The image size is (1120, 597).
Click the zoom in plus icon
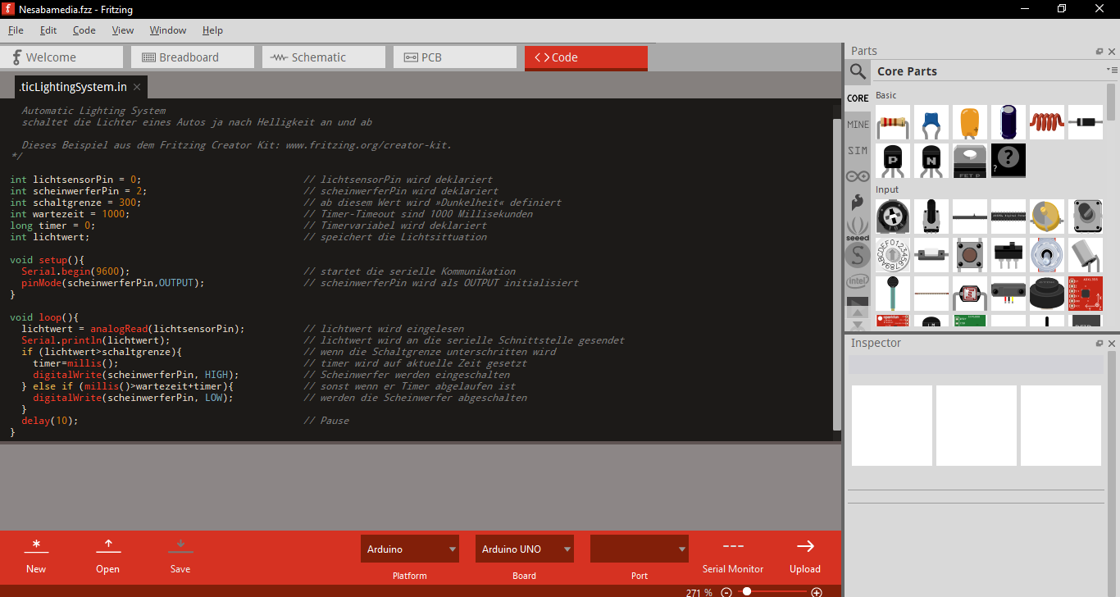816,592
